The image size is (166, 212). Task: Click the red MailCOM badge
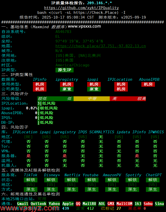point(124,204)
